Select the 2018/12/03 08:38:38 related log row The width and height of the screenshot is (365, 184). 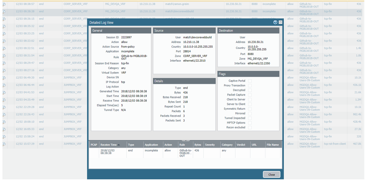185,153
